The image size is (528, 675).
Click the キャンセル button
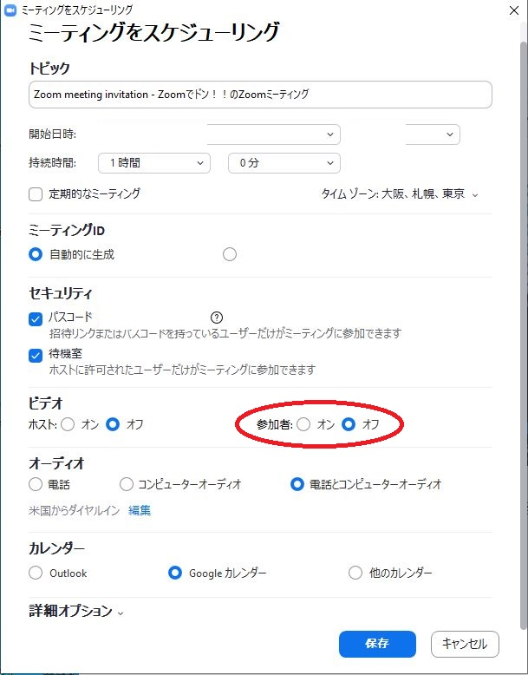465,644
